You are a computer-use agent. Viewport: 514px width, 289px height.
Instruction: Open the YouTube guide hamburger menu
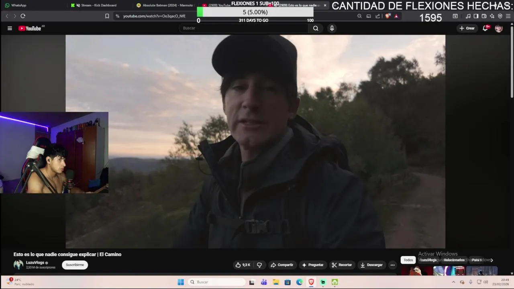tap(10, 28)
